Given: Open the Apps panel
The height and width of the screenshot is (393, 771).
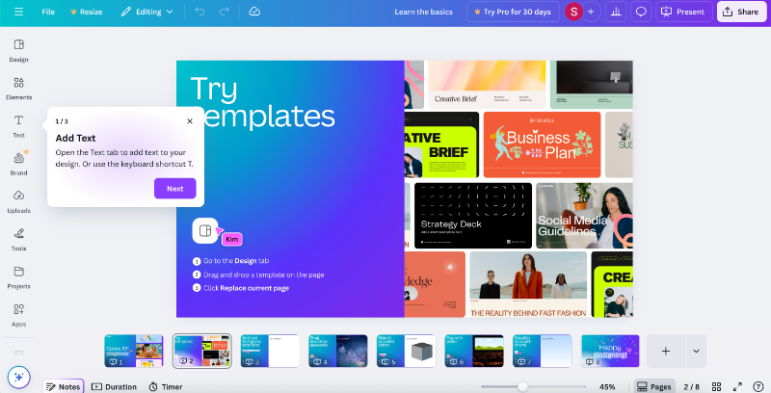Looking at the screenshot, I should (x=18, y=315).
